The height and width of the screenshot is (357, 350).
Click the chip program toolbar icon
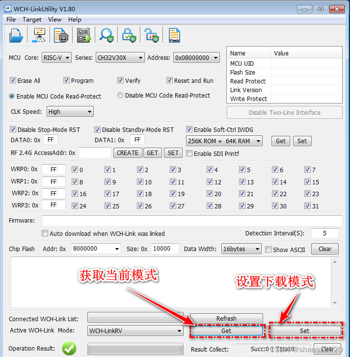click(61, 35)
